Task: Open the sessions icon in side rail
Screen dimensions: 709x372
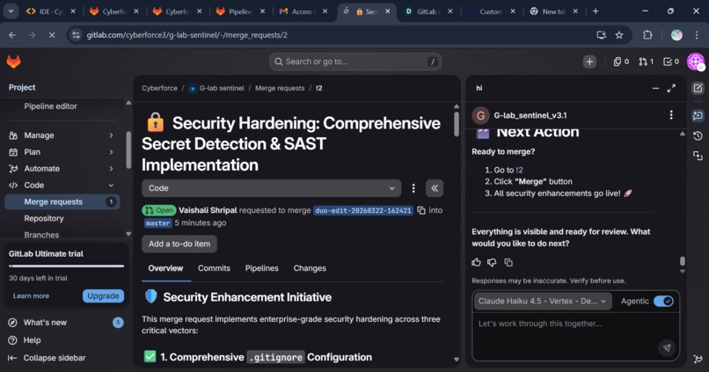Action: pyautogui.click(x=698, y=156)
